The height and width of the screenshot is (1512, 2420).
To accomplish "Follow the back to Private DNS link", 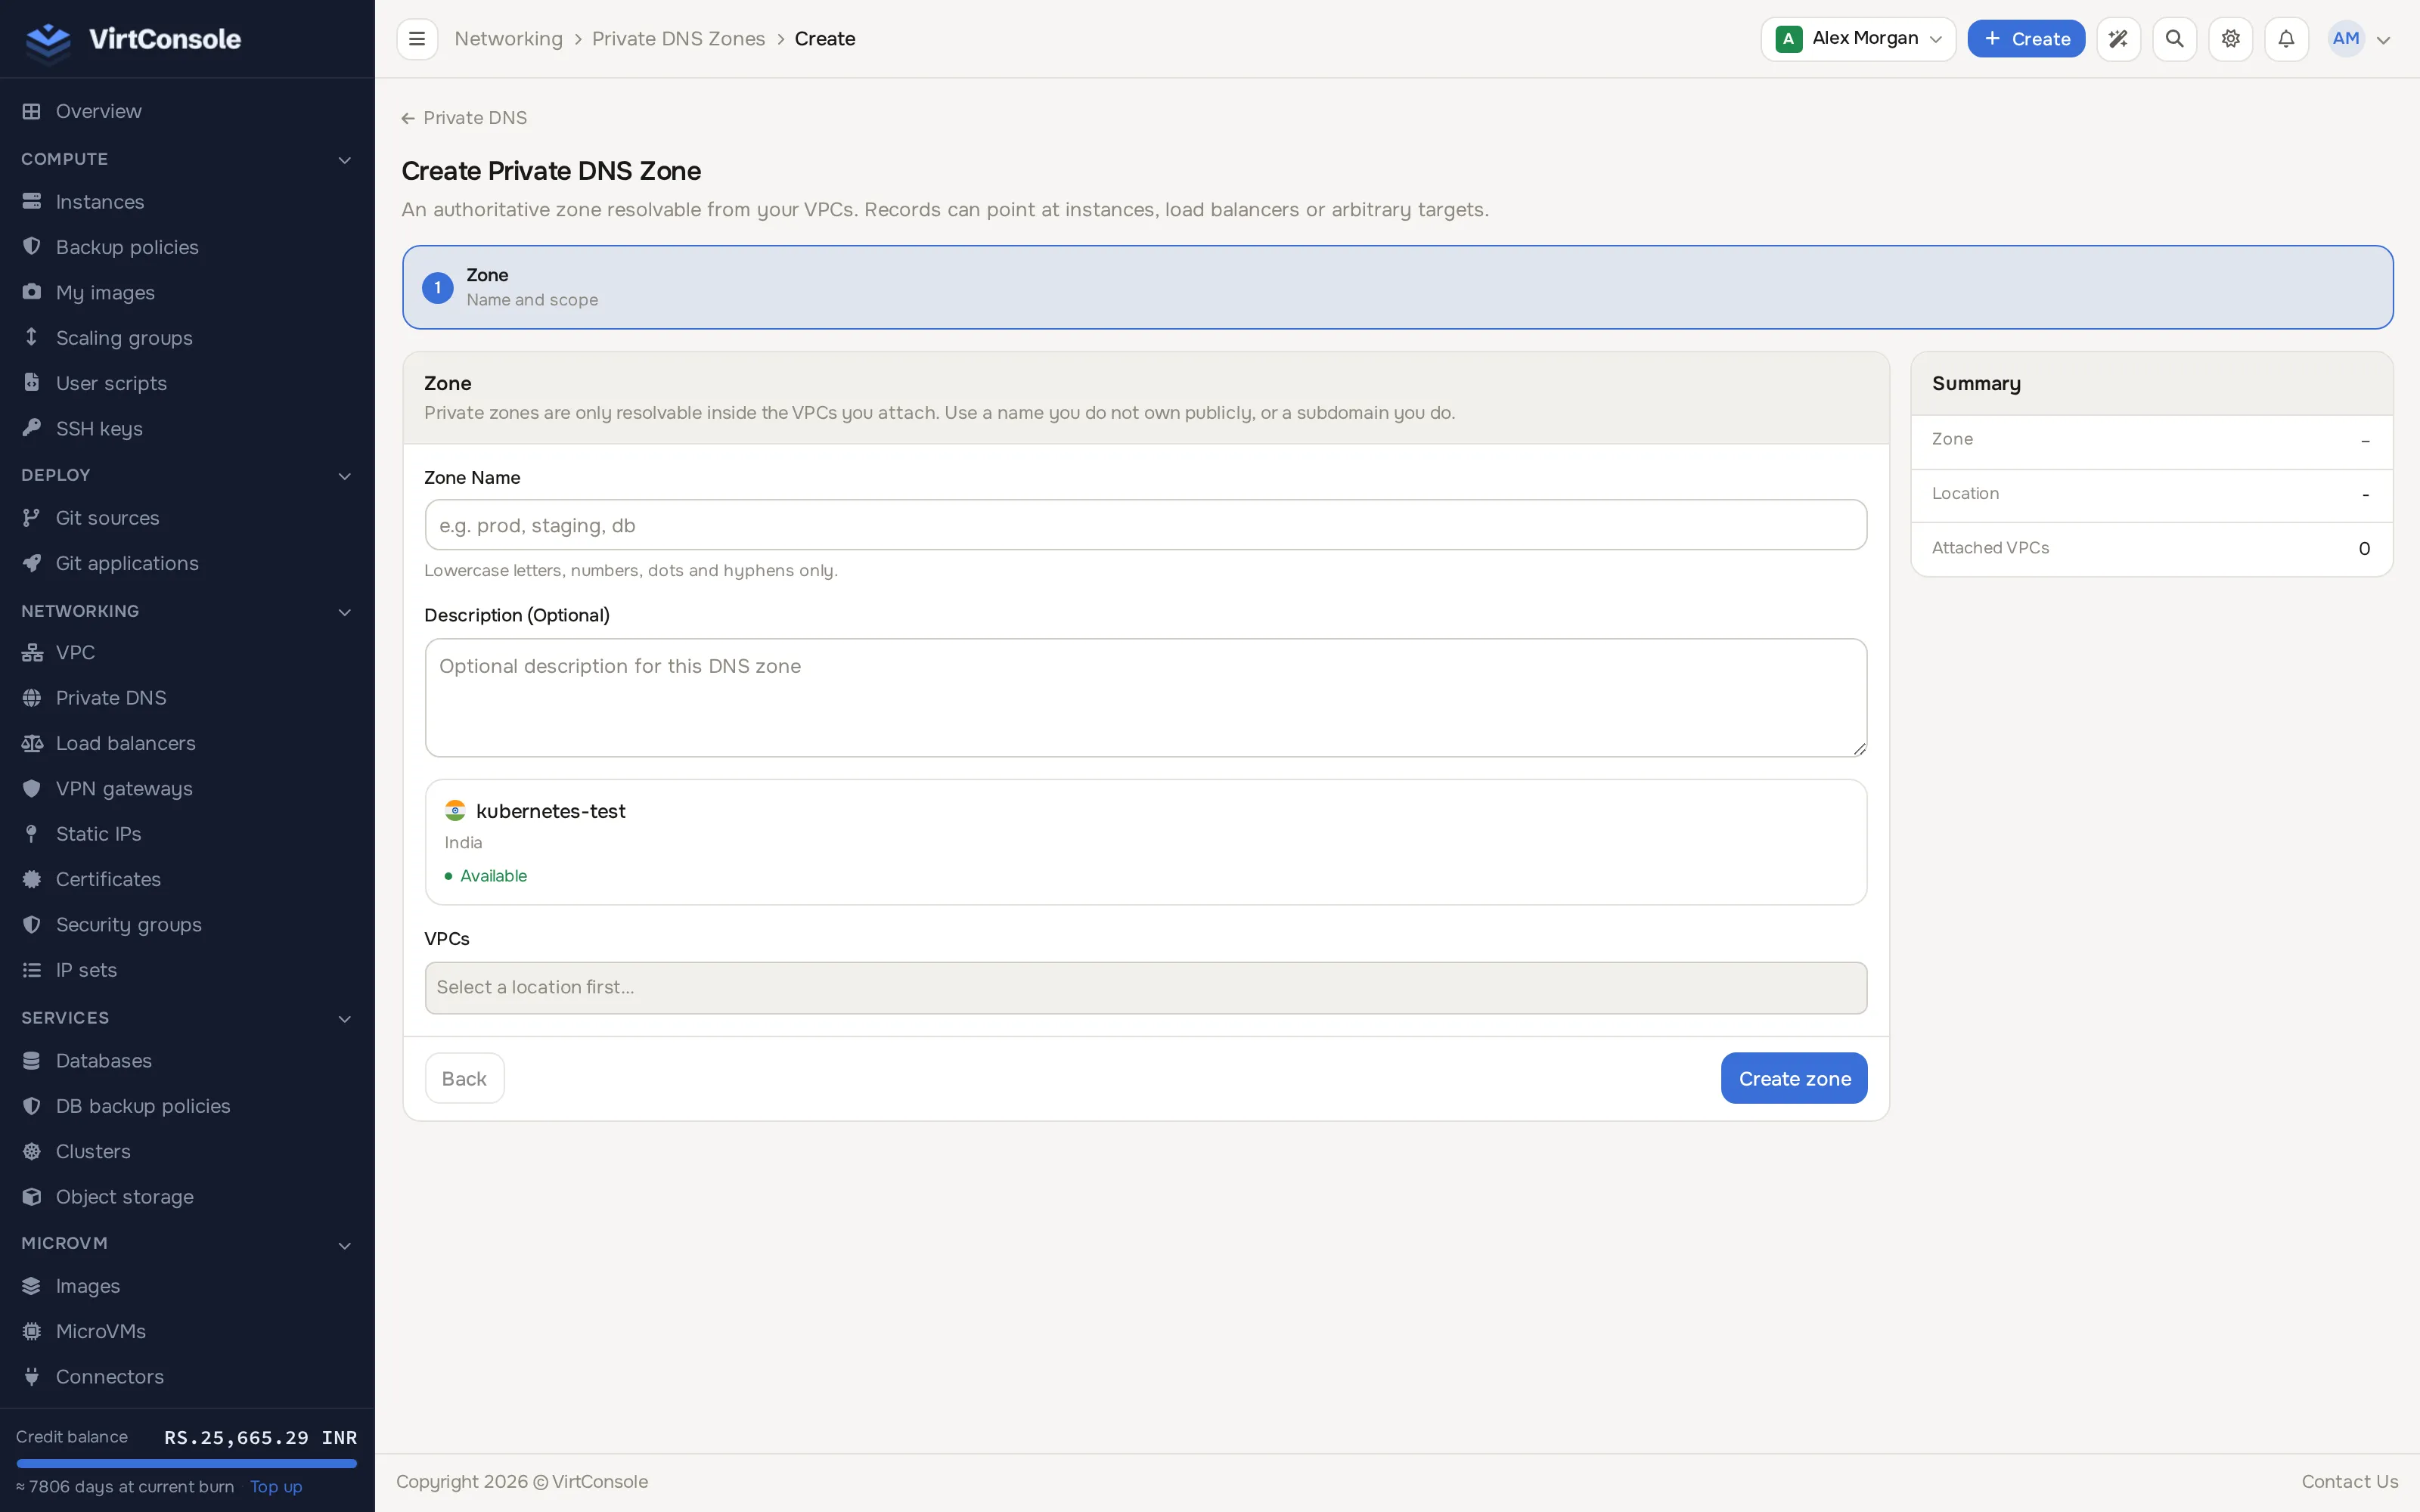I will click(x=464, y=118).
